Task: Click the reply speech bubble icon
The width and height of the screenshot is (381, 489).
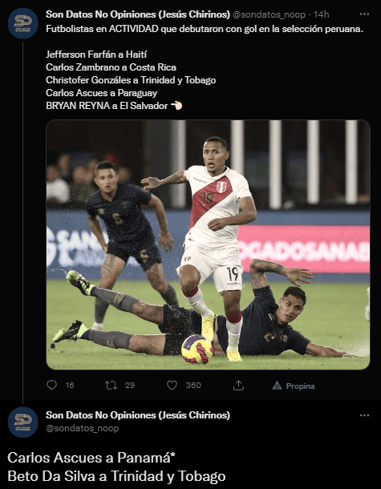Action: coord(51,386)
